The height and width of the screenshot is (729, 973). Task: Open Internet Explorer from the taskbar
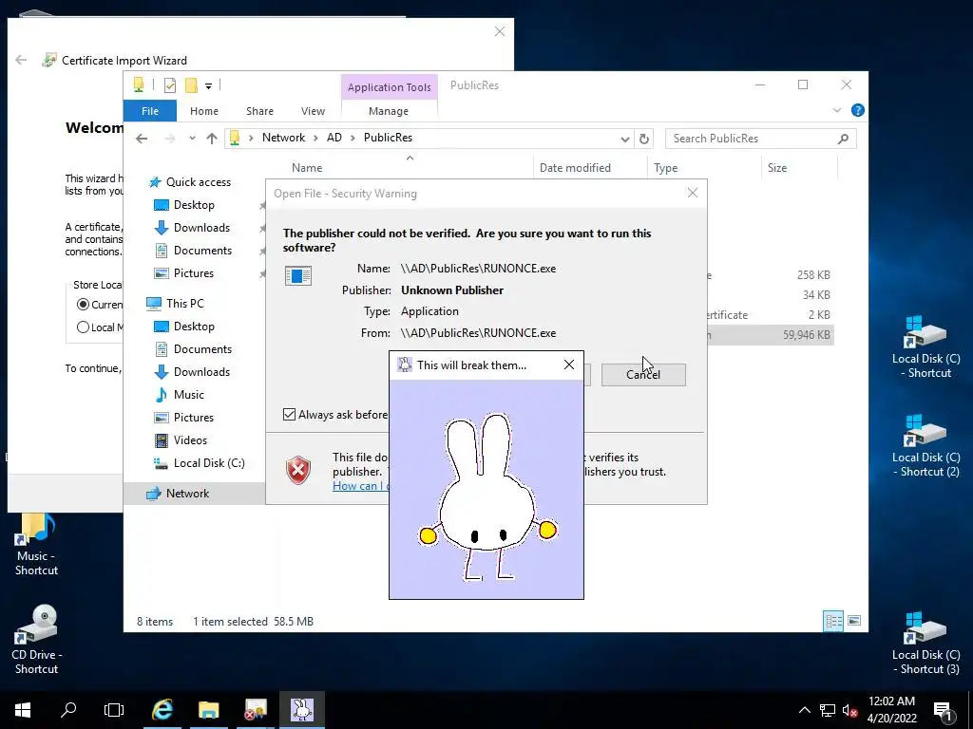[162, 709]
